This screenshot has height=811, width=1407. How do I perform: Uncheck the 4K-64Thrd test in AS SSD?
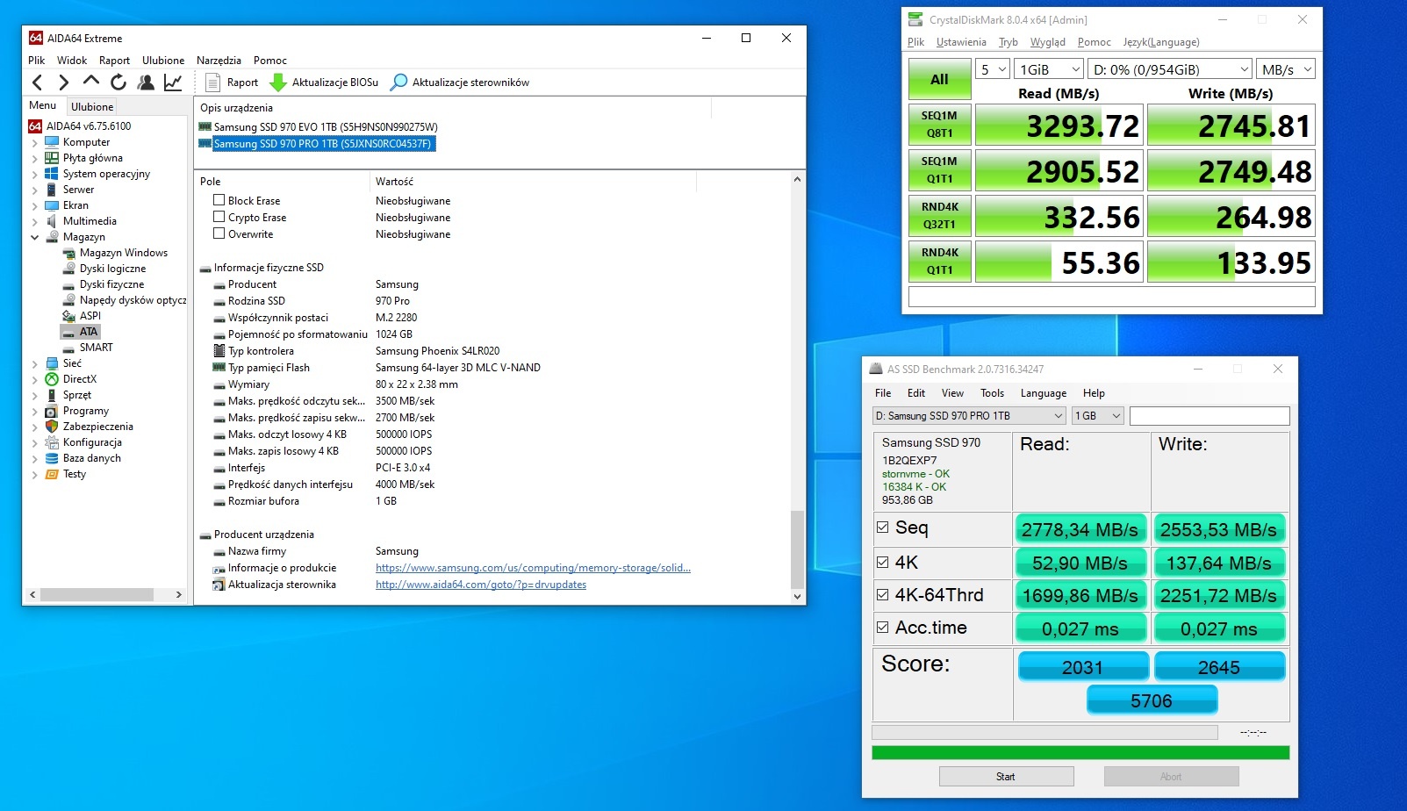(x=883, y=595)
